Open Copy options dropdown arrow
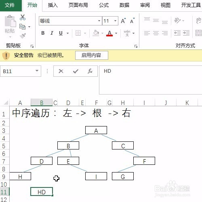Screen dimensions: 202x202 (29, 27)
